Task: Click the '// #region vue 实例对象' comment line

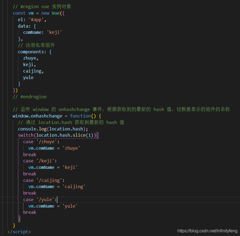Action: 42,6
